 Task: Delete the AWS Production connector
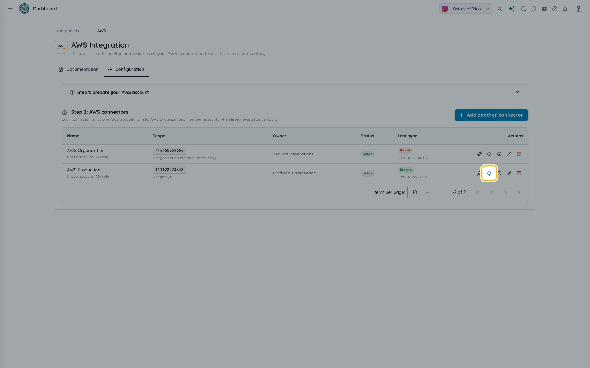coord(519,173)
